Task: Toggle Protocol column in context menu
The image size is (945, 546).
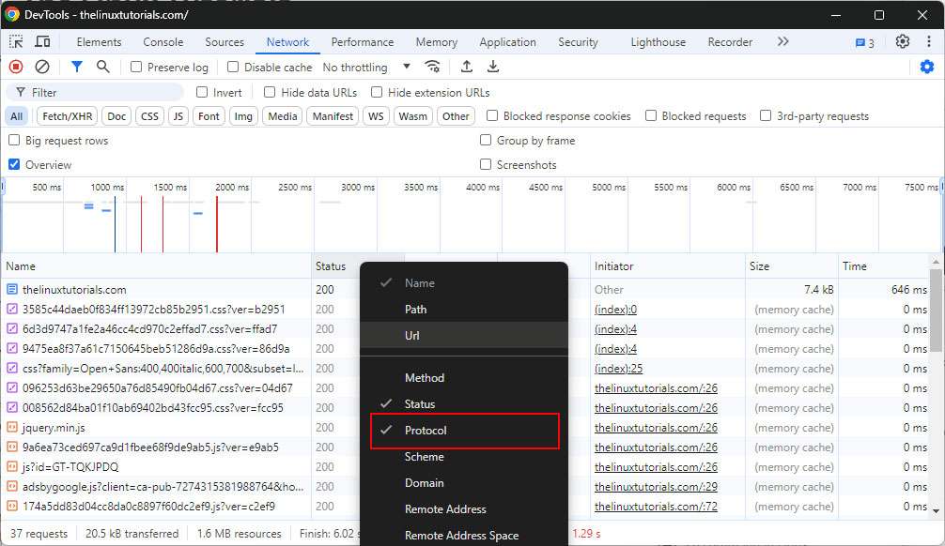Action: 465,431
